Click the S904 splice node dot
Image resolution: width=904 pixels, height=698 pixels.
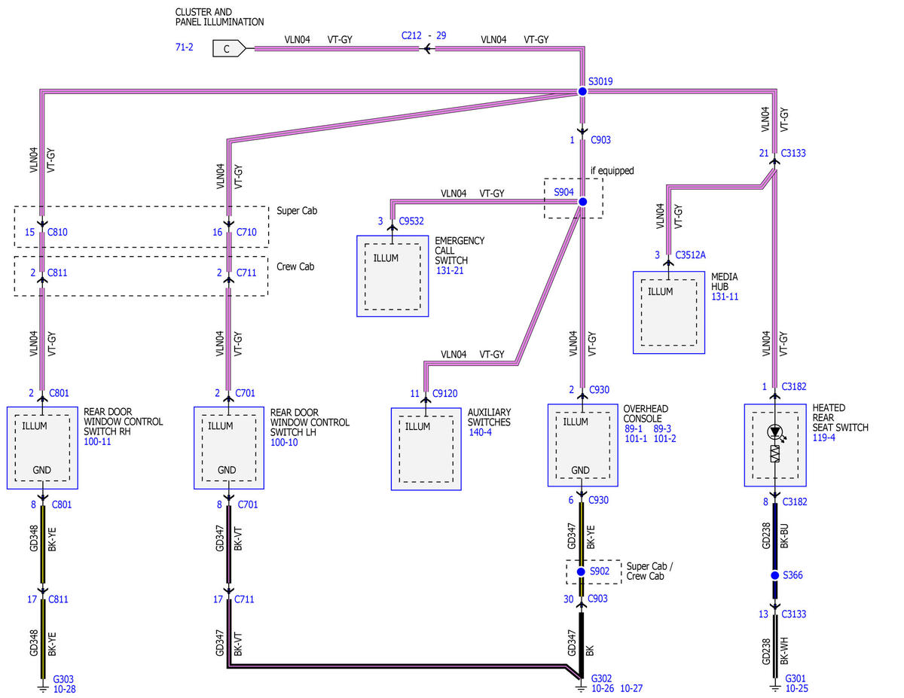[x=582, y=202]
